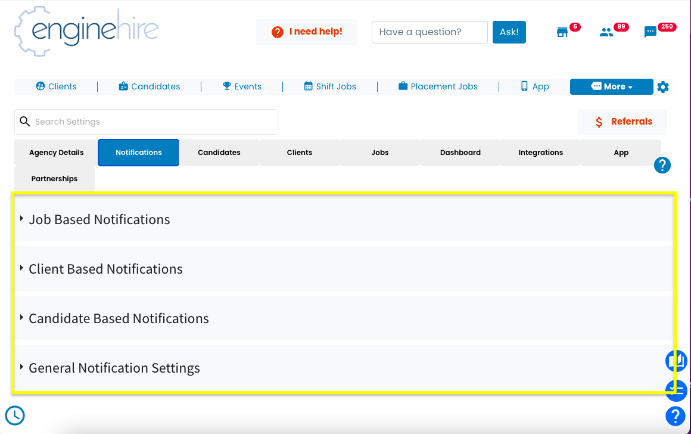Open the store icon with 5 badge
This screenshot has height=434, width=691.
[562, 32]
